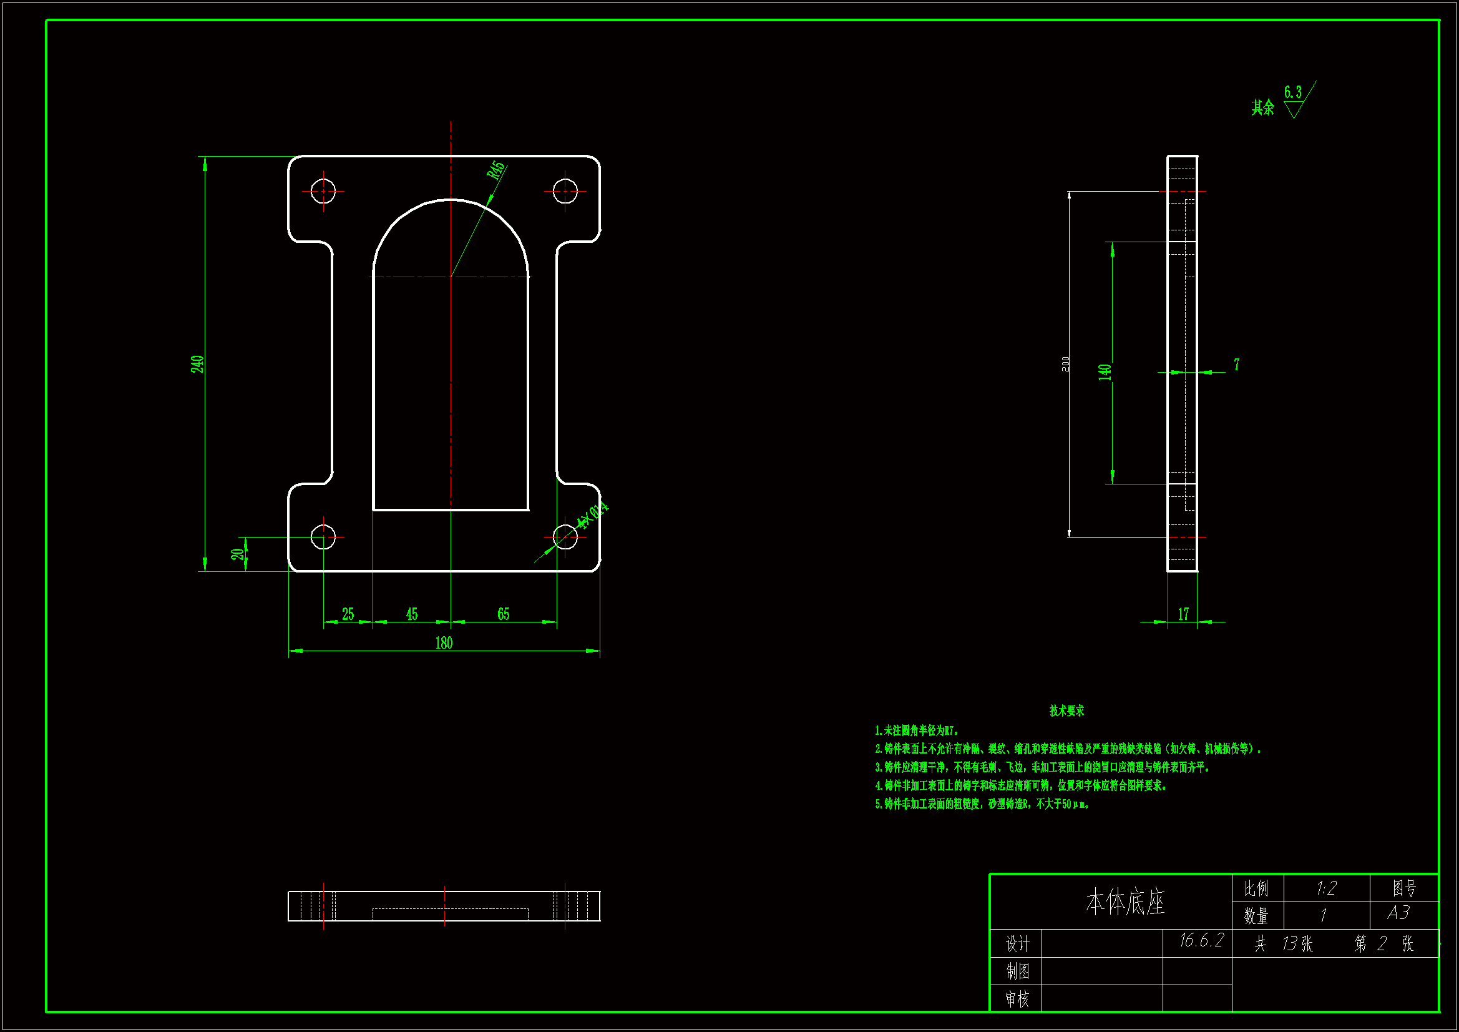Select the A3 drawing number cell
The width and height of the screenshot is (1459, 1032).
coord(1398,913)
